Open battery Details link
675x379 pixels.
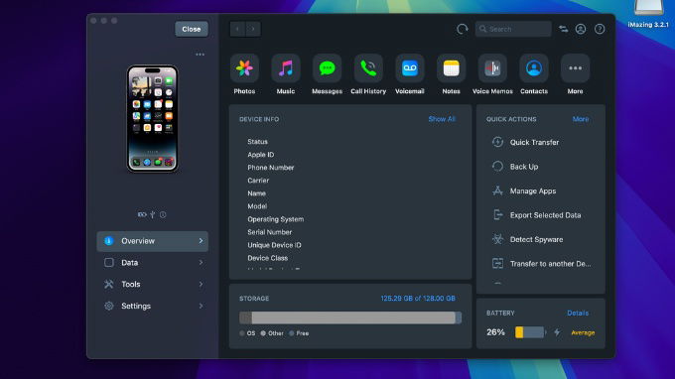(578, 313)
